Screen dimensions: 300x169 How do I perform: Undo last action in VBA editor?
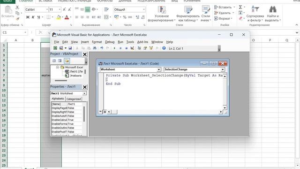coord(102,48)
